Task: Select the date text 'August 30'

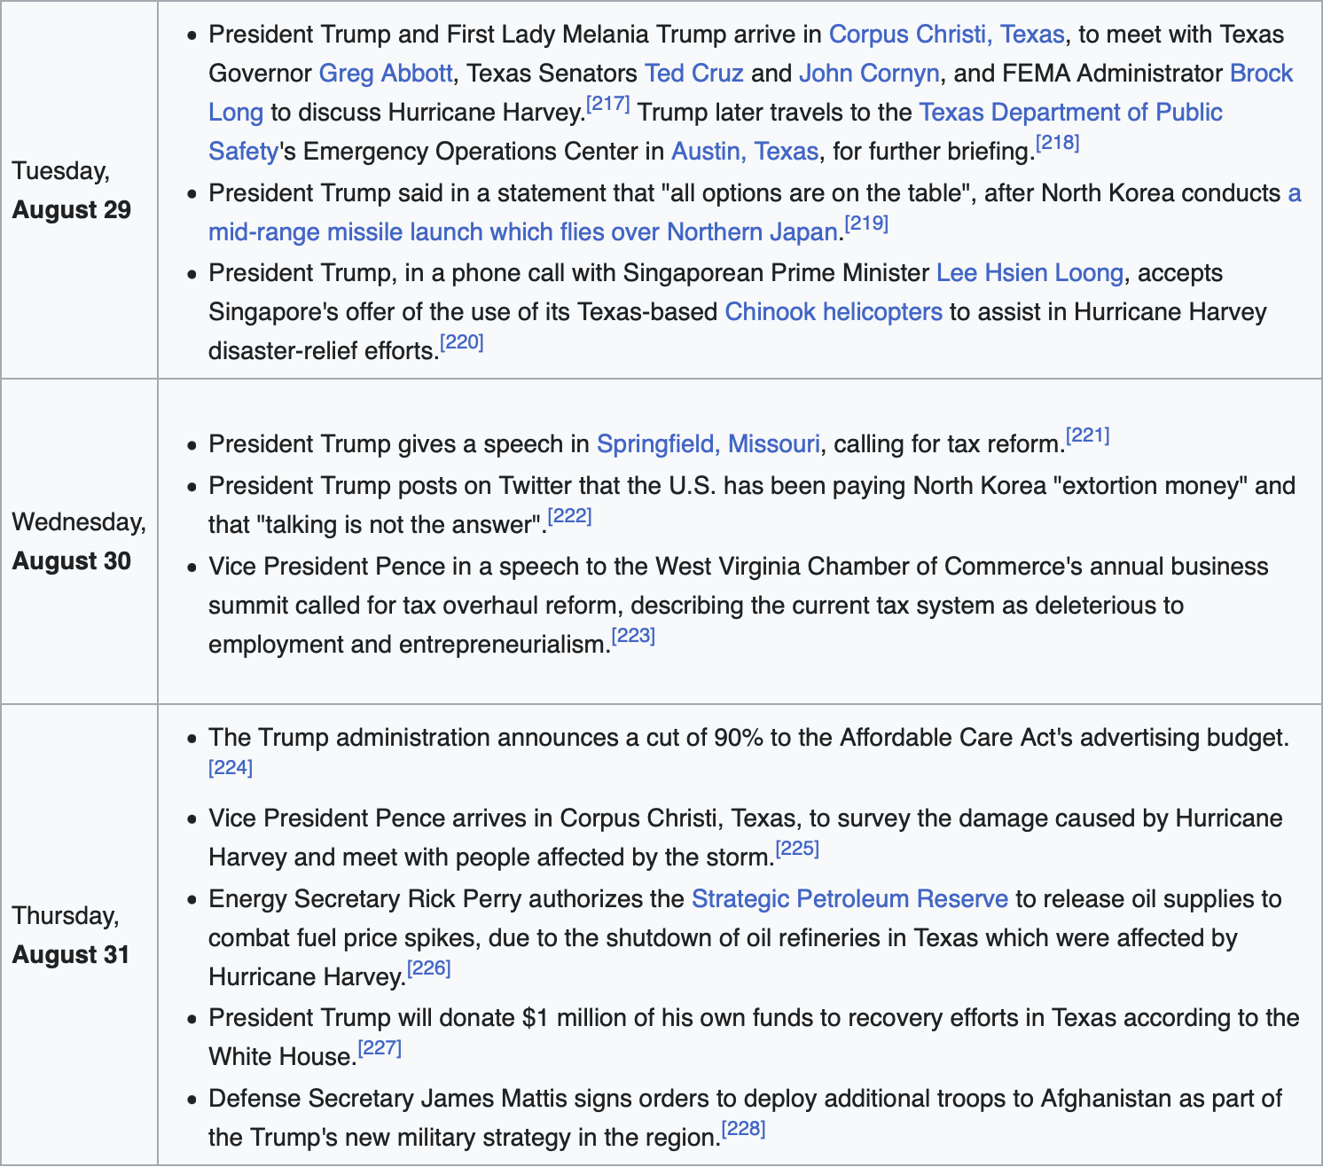Action: pyautogui.click(x=72, y=561)
